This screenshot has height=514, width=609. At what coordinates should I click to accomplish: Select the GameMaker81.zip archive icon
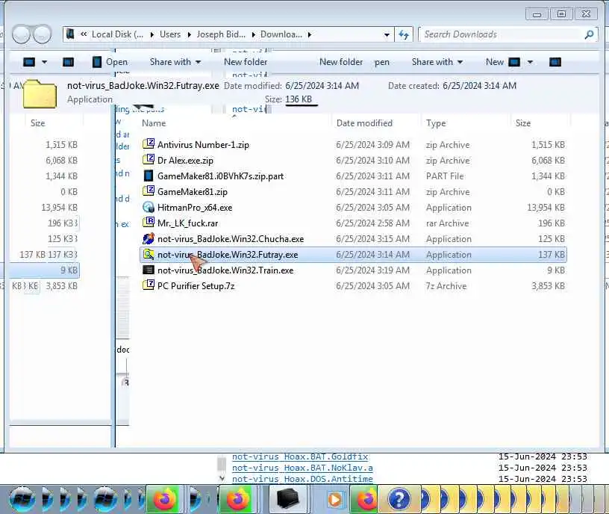(149, 191)
